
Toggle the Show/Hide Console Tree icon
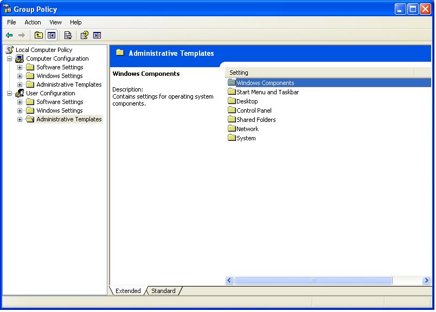(x=50, y=35)
